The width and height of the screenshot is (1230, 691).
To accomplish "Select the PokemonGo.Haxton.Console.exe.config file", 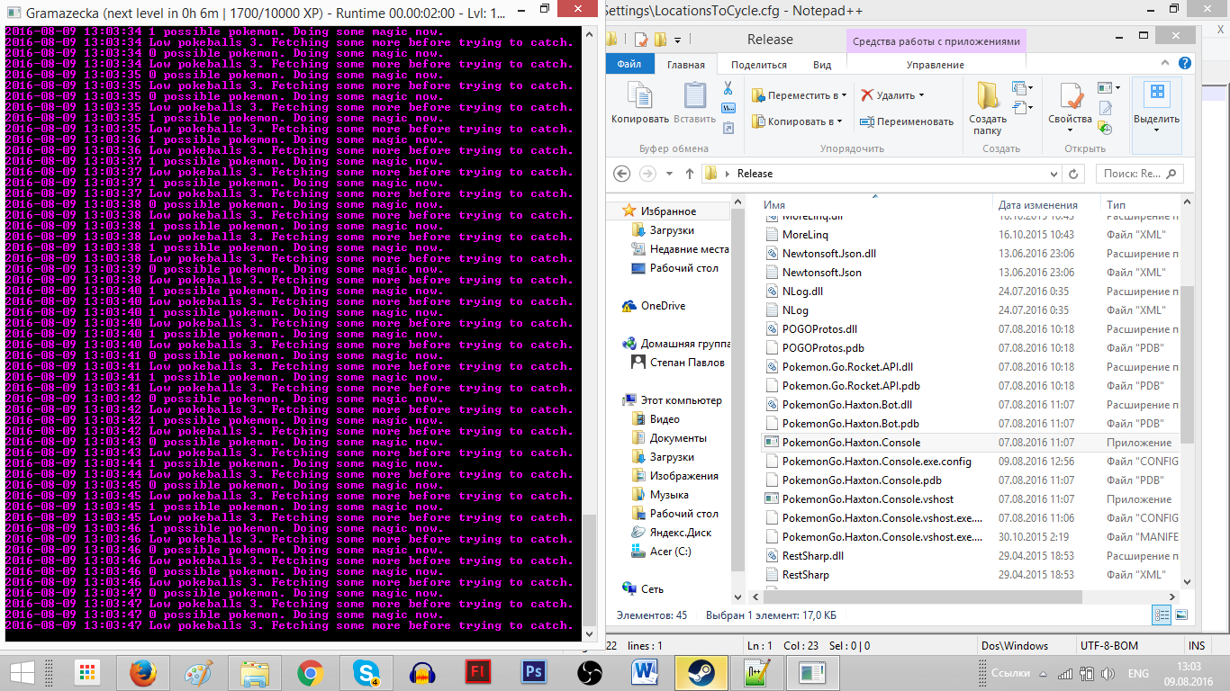I will click(x=876, y=462).
